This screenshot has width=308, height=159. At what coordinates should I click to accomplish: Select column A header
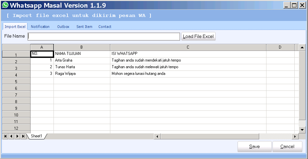tap(42, 47)
